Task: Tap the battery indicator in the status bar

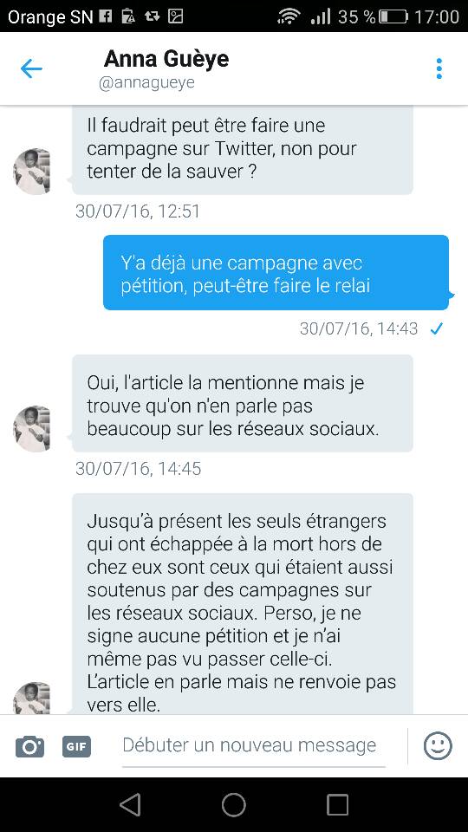Action: point(393,16)
